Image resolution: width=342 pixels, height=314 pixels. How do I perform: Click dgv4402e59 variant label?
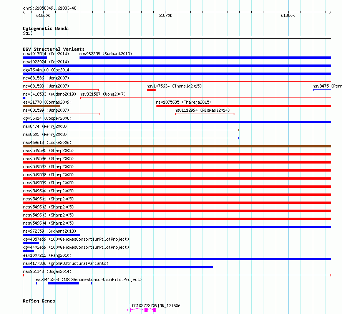(76, 247)
